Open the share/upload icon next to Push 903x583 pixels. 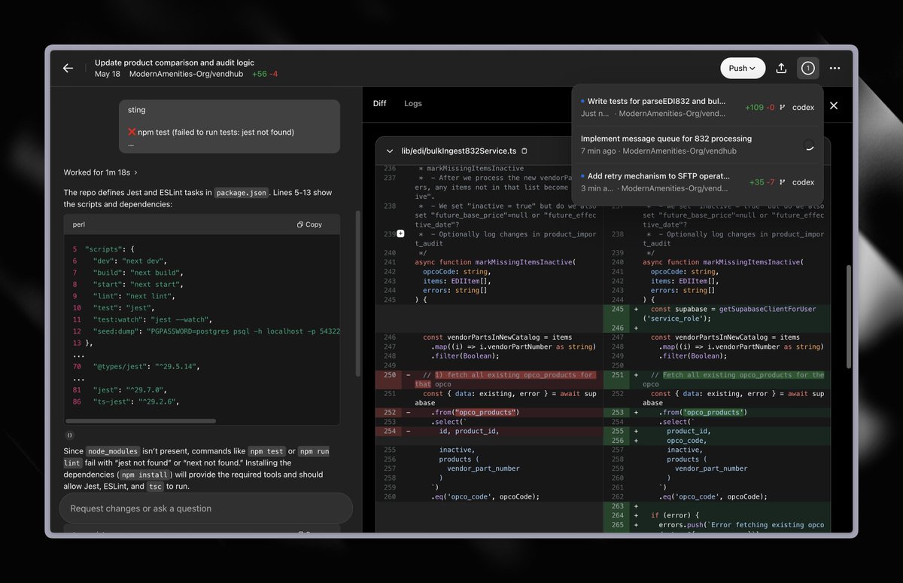(x=781, y=68)
